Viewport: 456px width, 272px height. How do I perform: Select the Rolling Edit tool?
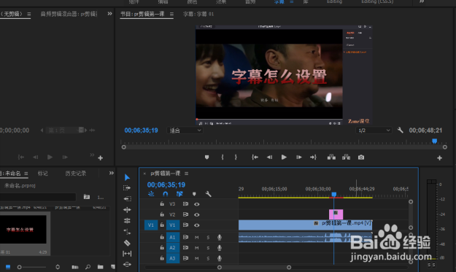click(x=127, y=221)
